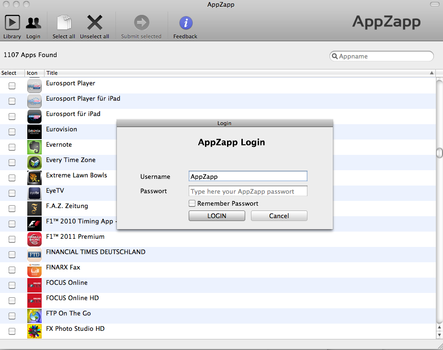Click the FTP On The Go icon
The height and width of the screenshot is (350, 443).
34,316
